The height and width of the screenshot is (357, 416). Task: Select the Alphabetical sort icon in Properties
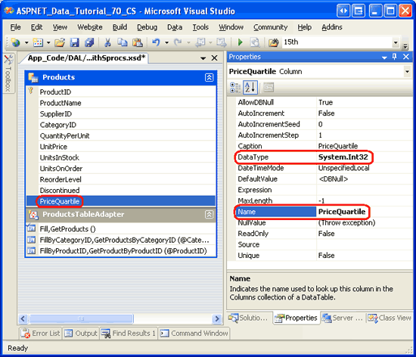250,88
